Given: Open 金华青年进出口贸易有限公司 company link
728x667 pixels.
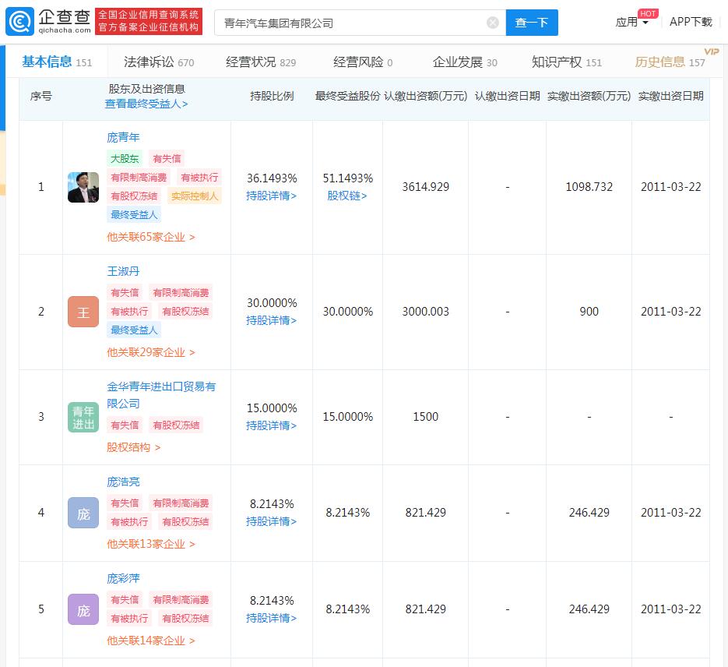Looking at the screenshot, I should [161, 395].
